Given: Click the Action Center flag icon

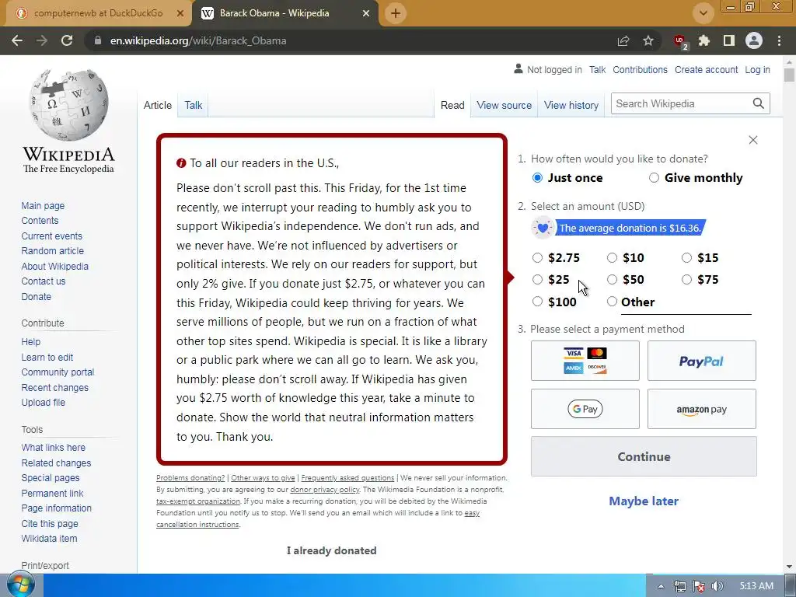Looking at the screenshot, I should point(699,586).
